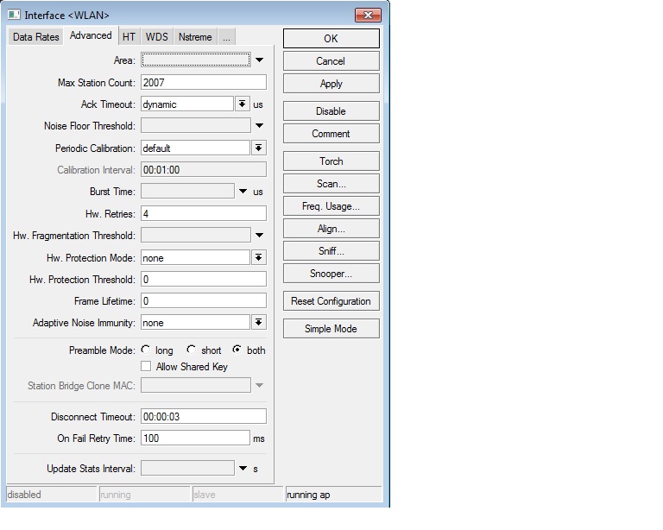This screenshot has width=663, height=530.
Task: Click the Hw. Retries field
Action: 204,213
